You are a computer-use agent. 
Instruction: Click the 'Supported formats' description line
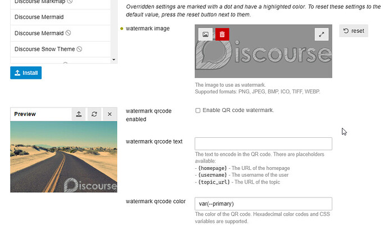258,92
